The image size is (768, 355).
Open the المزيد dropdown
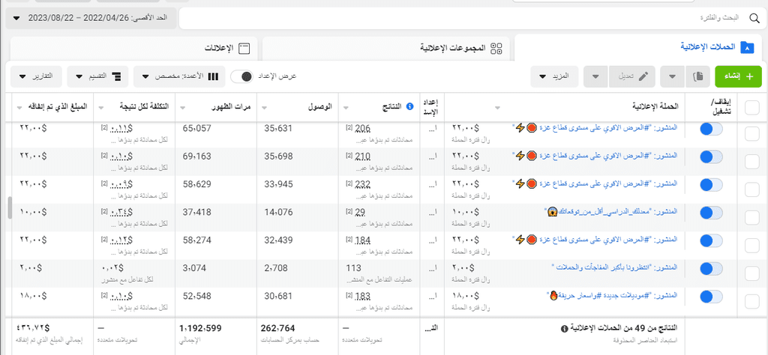(x=554, y=76)
